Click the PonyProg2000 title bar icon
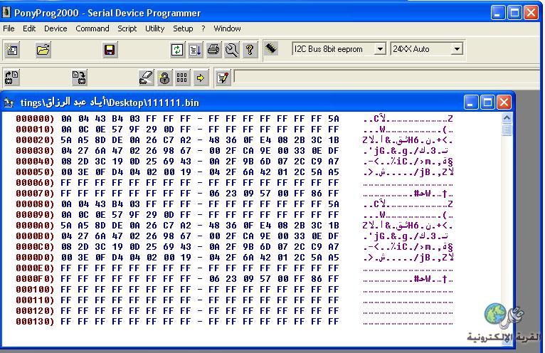 pos(6,13)
